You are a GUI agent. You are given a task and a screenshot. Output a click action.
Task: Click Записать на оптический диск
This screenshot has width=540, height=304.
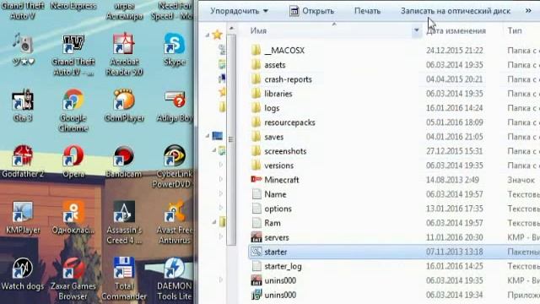[456, 11]
